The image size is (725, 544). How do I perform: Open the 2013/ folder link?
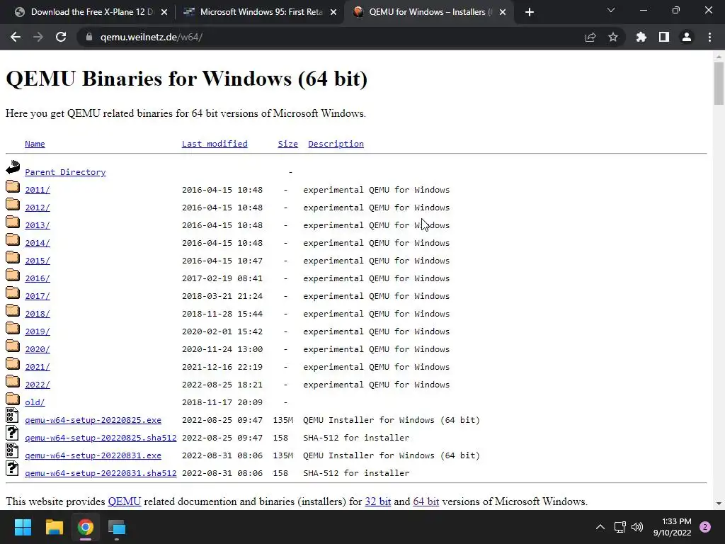38,225
